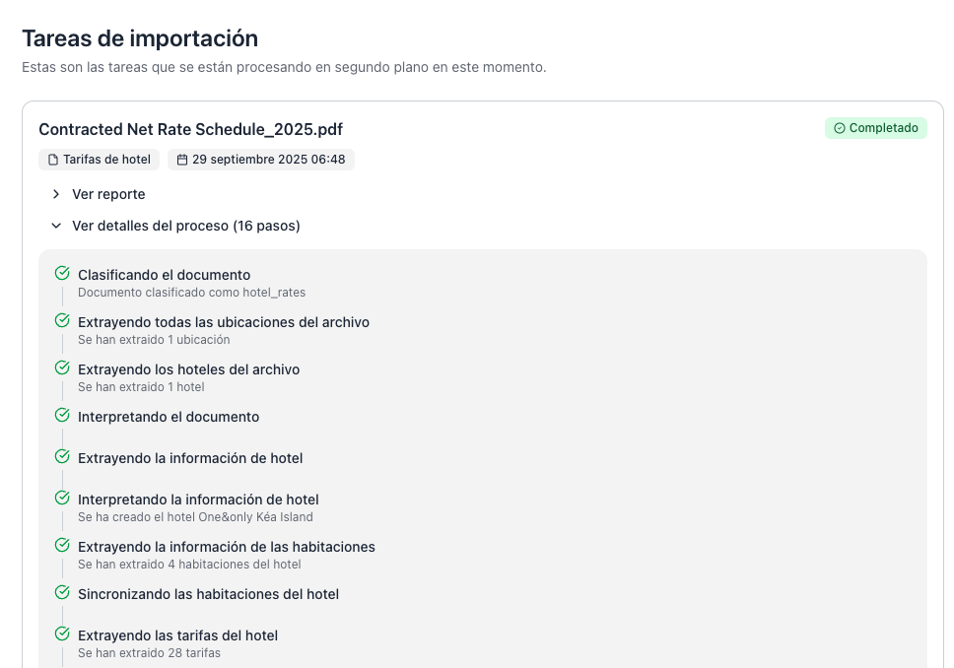Click check icon for Extrayendo los hoteles step
Screen dimensions: 954x668
coord(62,368)
